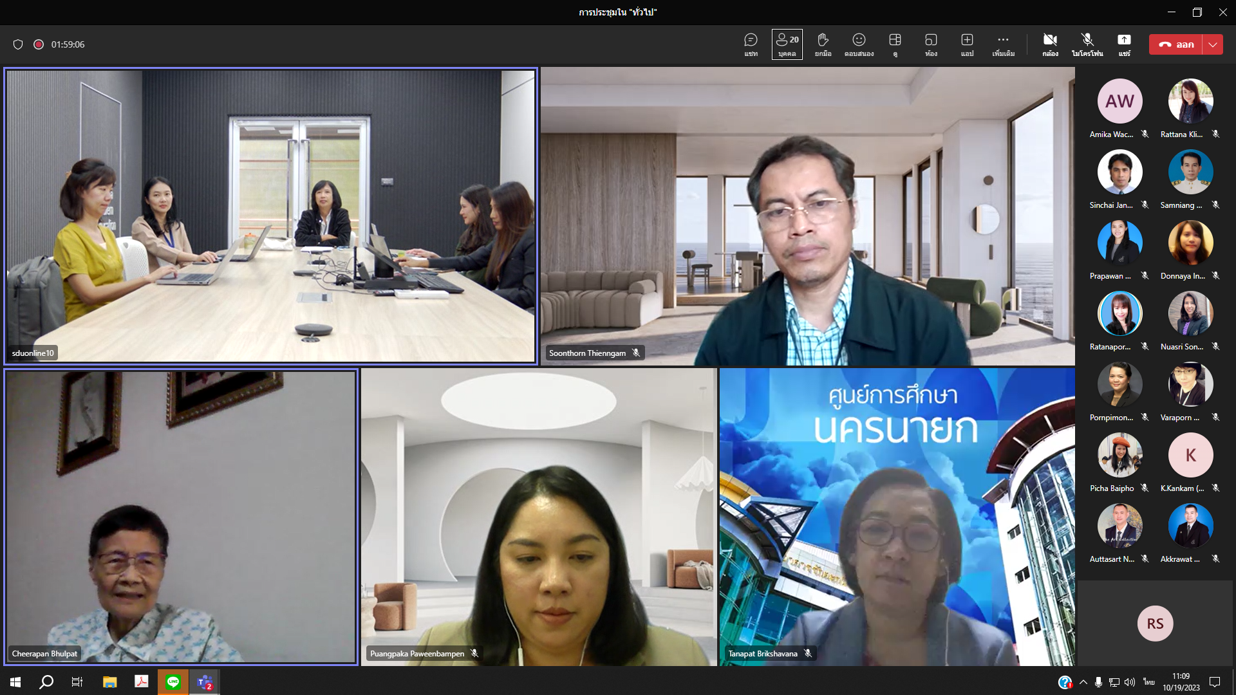Click the shield security icon
The width and height of the screenshot is (1236, 695).
(18, 44)
